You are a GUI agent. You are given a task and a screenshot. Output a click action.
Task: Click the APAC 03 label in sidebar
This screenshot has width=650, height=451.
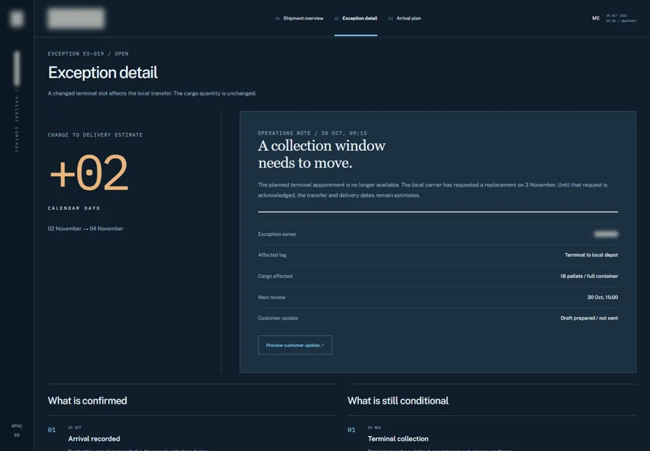click(16, 431)
